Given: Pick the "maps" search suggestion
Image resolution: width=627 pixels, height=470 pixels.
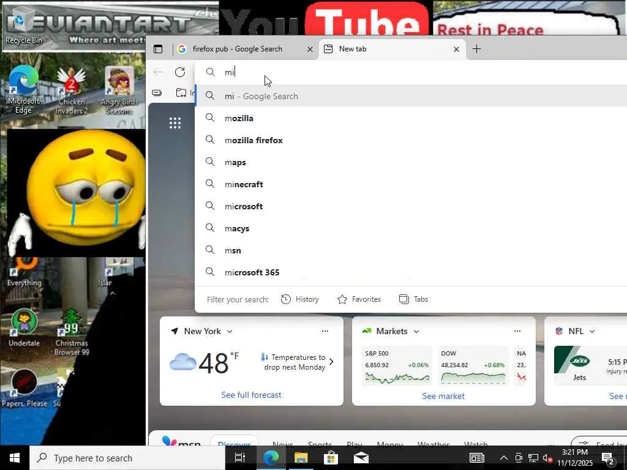Looking at the screenshot, I should click(x=411, y=162).
